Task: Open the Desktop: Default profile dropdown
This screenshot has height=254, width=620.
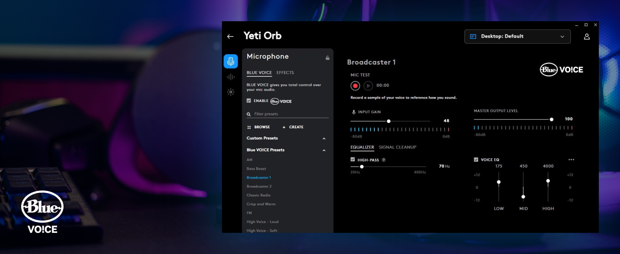Action: pyautogui.click(x=518, y=36)
